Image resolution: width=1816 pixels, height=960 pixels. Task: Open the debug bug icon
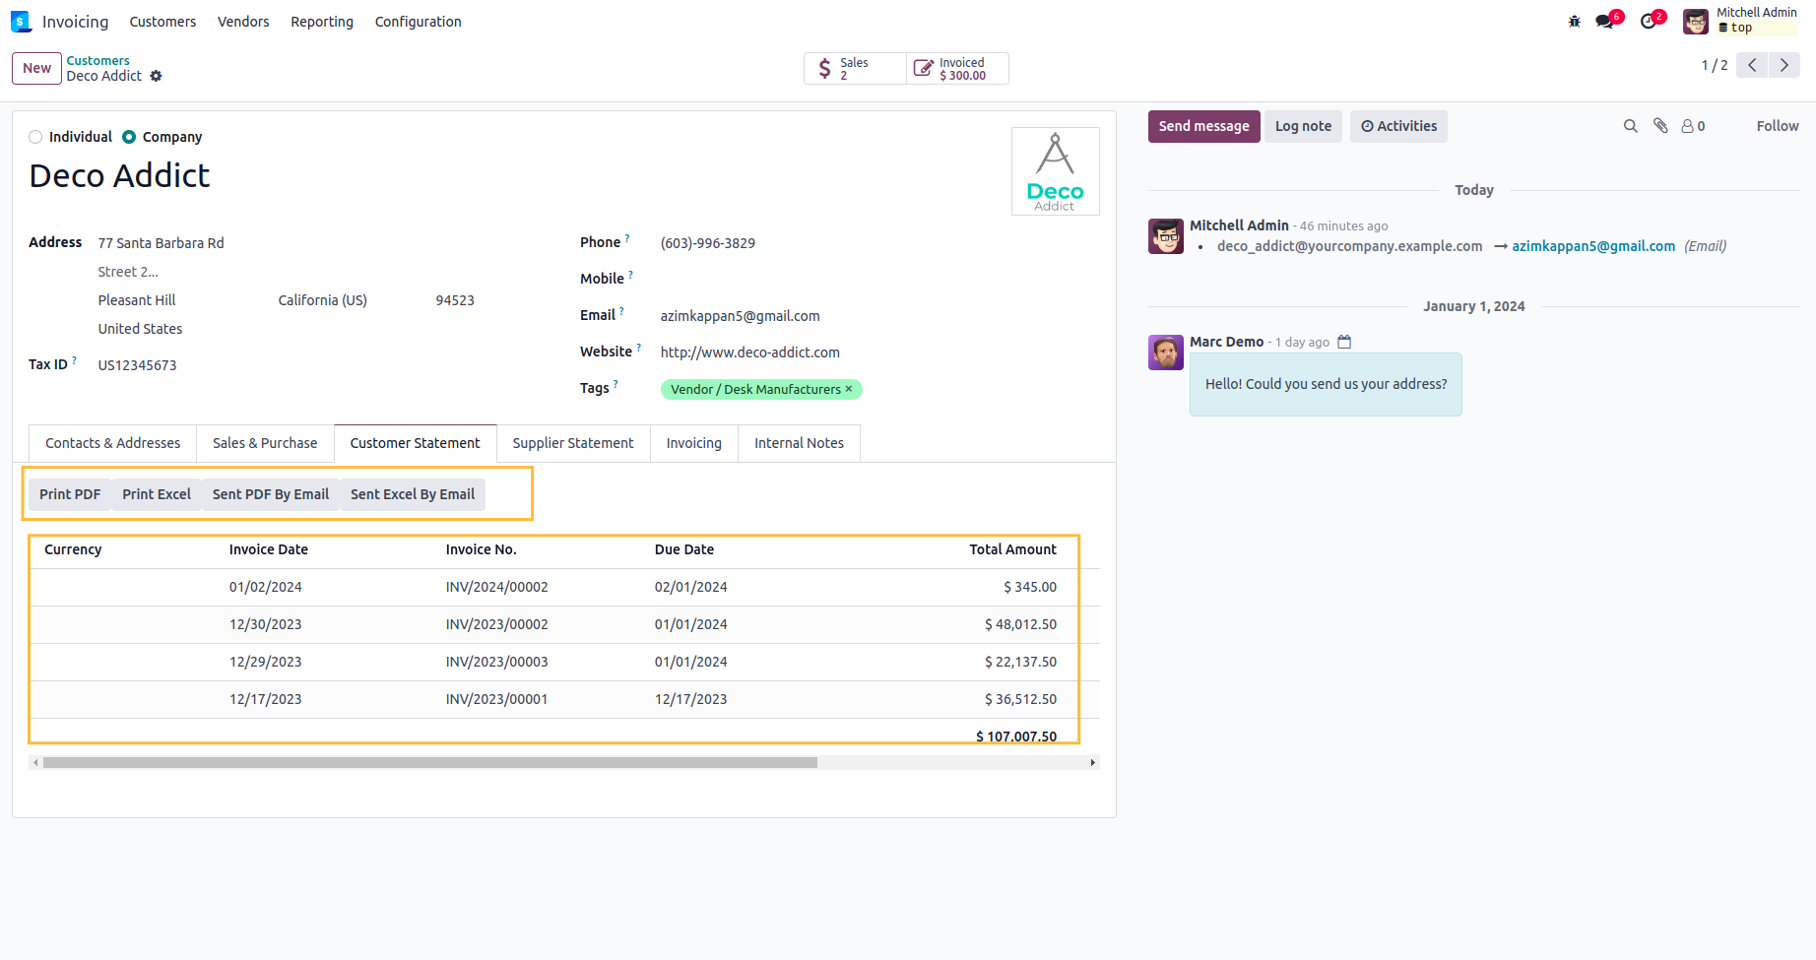(x=1574, y=22)
